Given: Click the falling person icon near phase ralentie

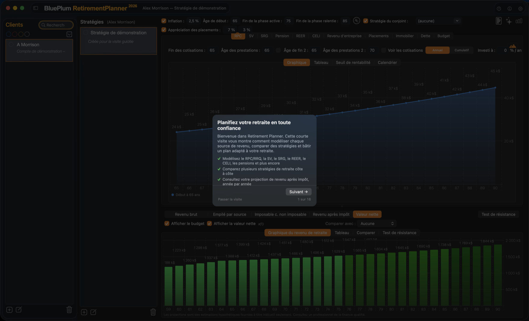Looking at the screenshot, I should [356, 21].
